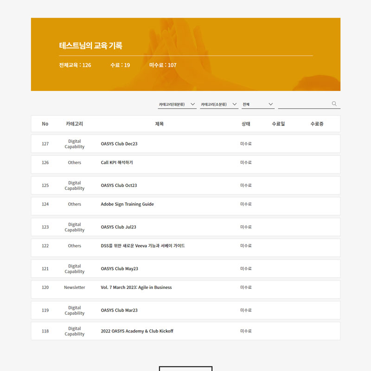Click the 수료일 column header
Viewport: 371px width, 371px height.
pyautogui.click(x=278, y=124)
